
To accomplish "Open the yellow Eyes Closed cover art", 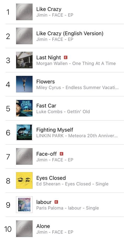I will (24, 180).
